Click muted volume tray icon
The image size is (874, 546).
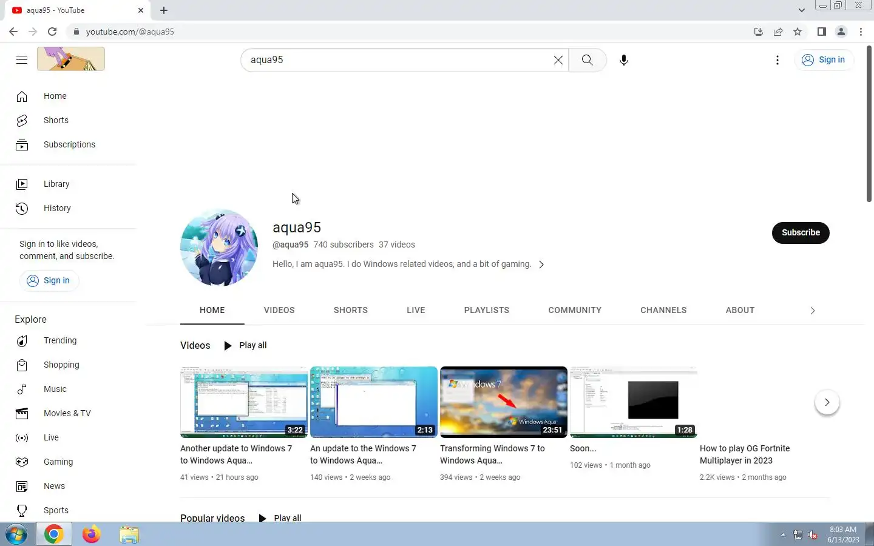coord(813,535)
